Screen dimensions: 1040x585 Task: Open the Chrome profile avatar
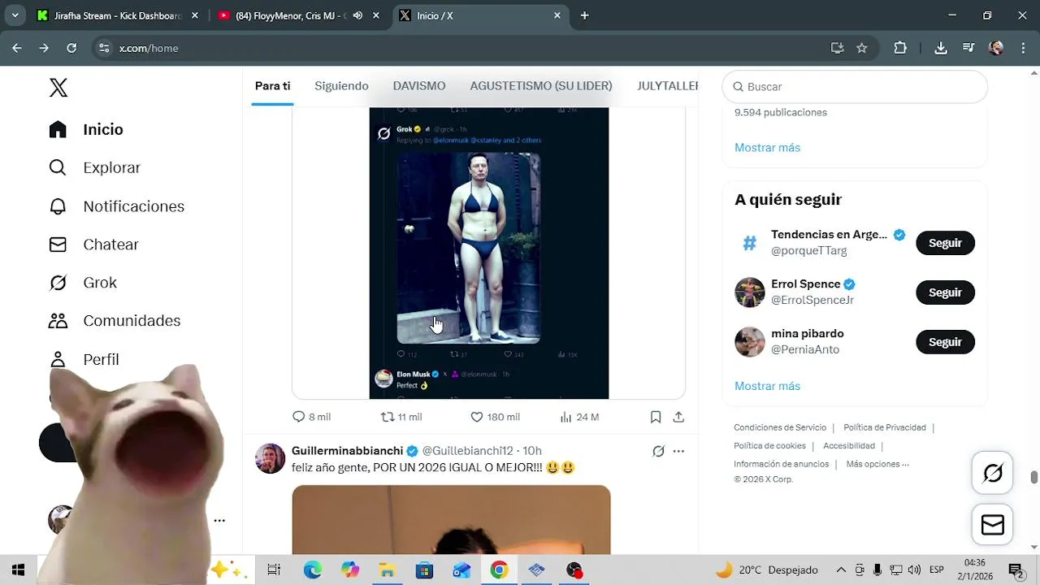coord(996,48)
